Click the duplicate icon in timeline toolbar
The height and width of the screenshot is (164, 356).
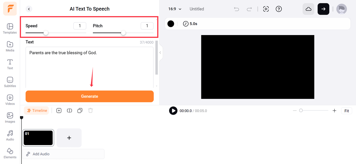point(80,111)
